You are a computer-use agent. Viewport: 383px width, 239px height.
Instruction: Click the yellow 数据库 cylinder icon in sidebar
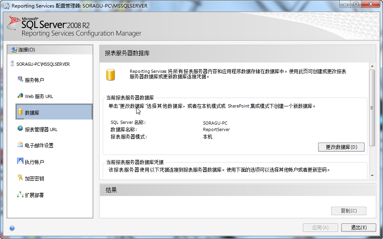coord(20,112)
